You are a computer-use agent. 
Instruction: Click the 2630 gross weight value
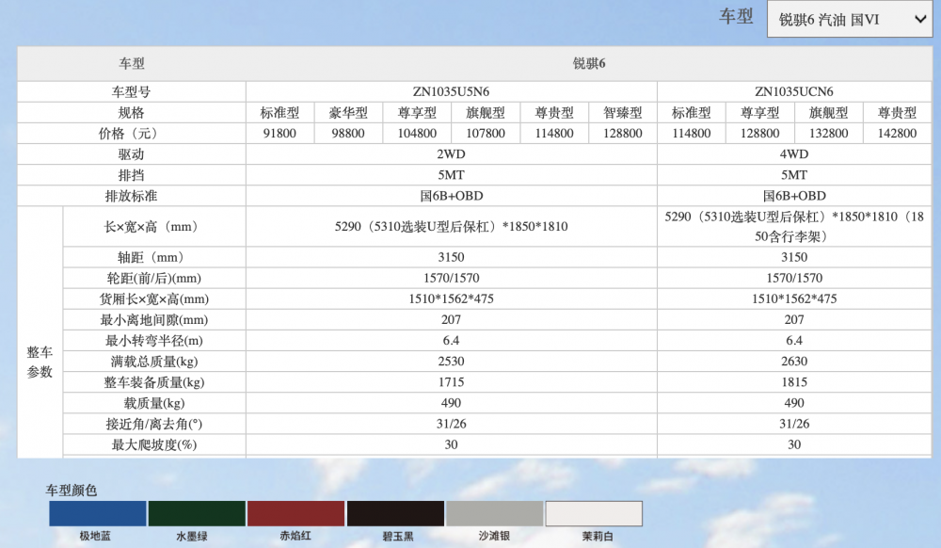794,362
